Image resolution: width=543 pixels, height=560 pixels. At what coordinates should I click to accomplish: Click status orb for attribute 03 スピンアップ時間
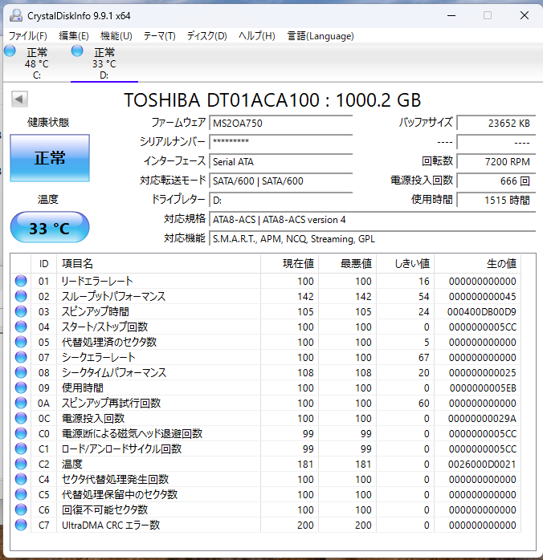[21, 311]
